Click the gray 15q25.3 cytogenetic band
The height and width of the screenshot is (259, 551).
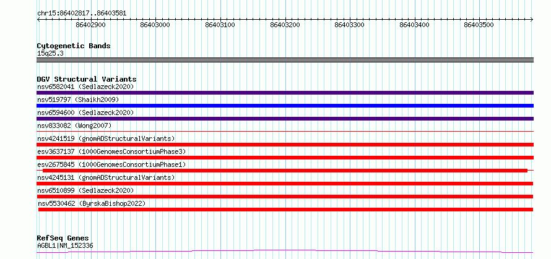tap(285, 60)
